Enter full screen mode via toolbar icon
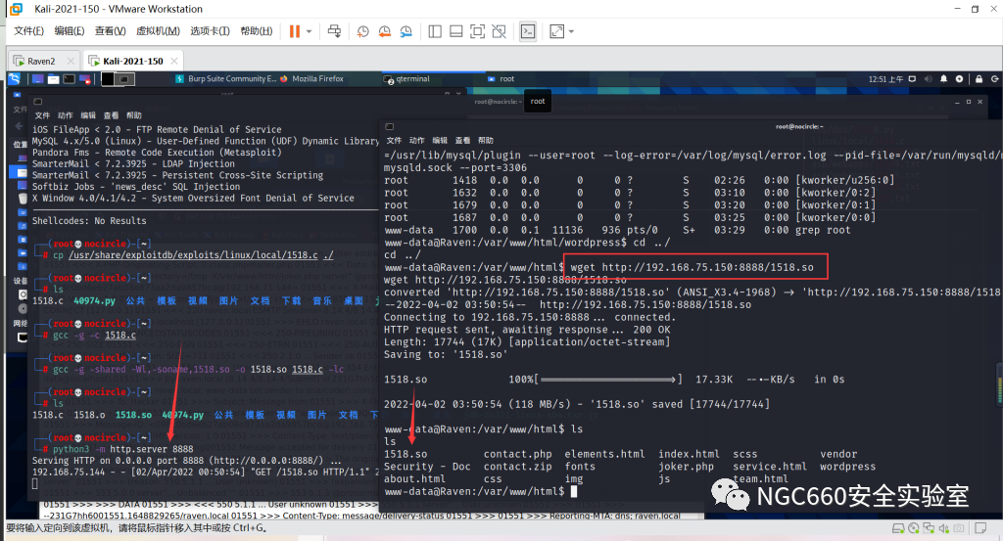 coord(477,31)
